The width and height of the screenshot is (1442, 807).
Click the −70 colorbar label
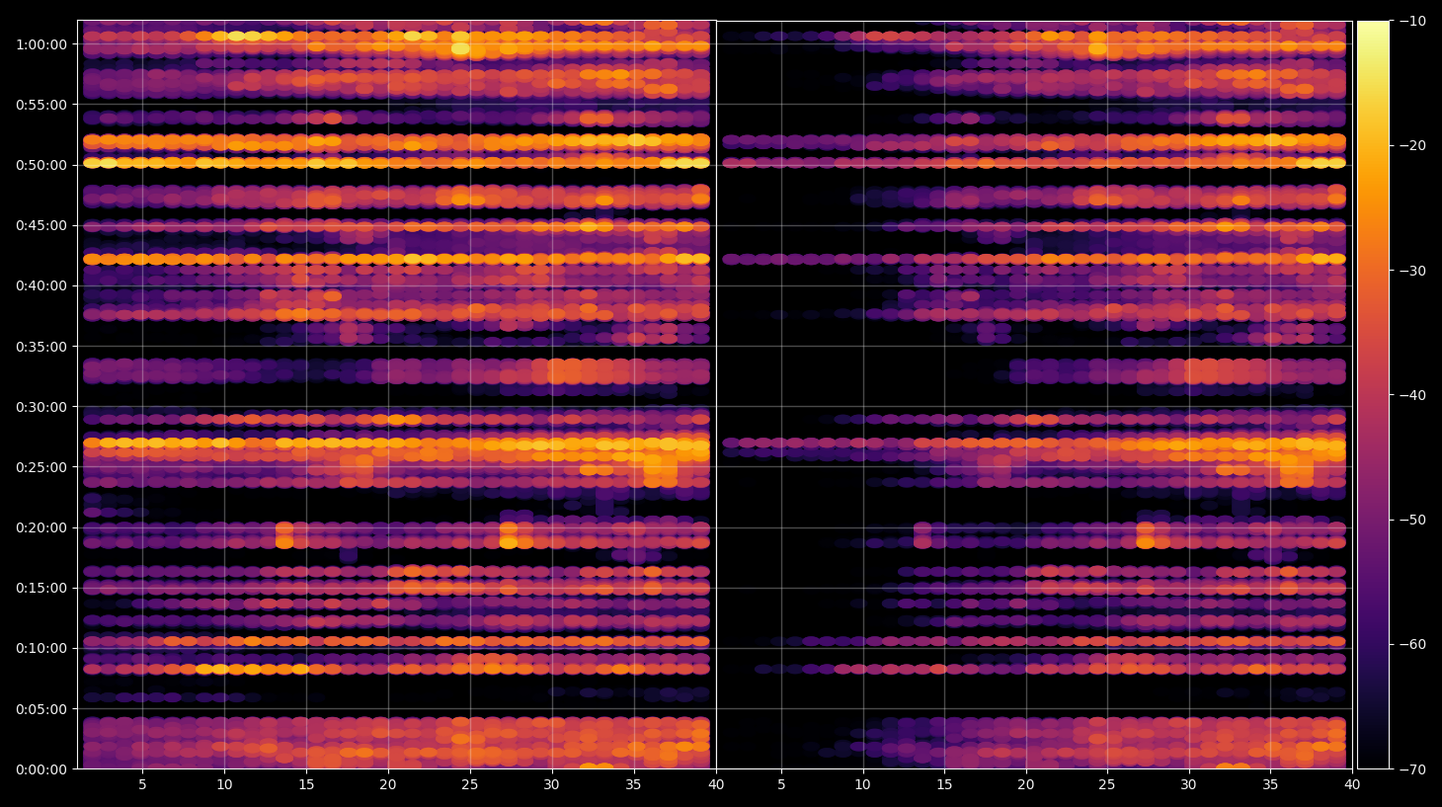pyautogui.click(x=1413, y=769)
